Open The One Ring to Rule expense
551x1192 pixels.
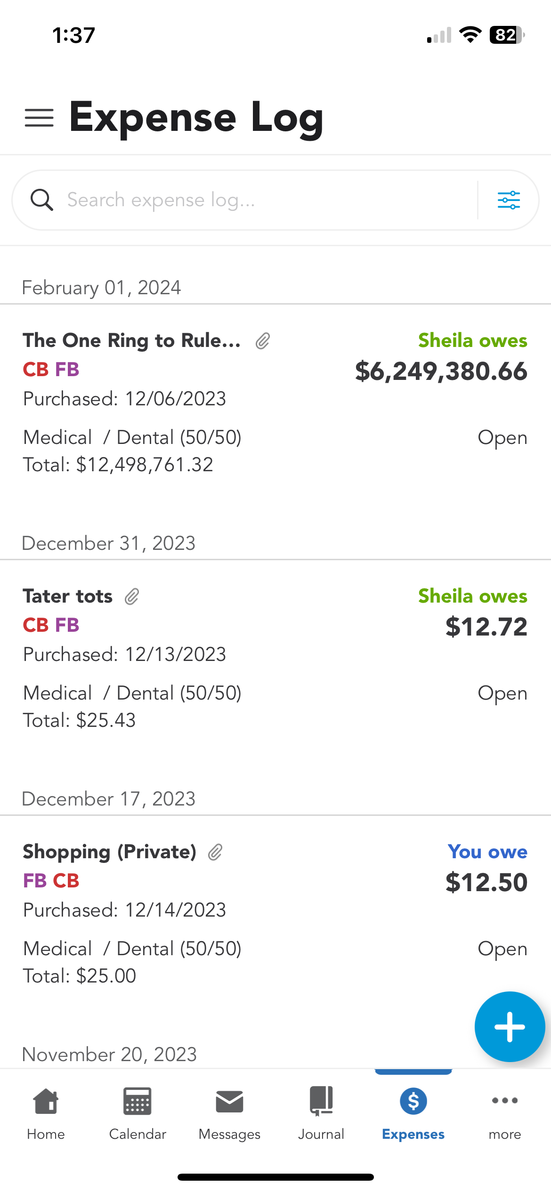(132, 341)
